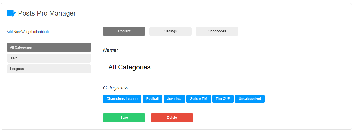This screenshot has height=134, width=358.
Task: Toggle the Serie A TIM category tag
Action: pos(198,99)
